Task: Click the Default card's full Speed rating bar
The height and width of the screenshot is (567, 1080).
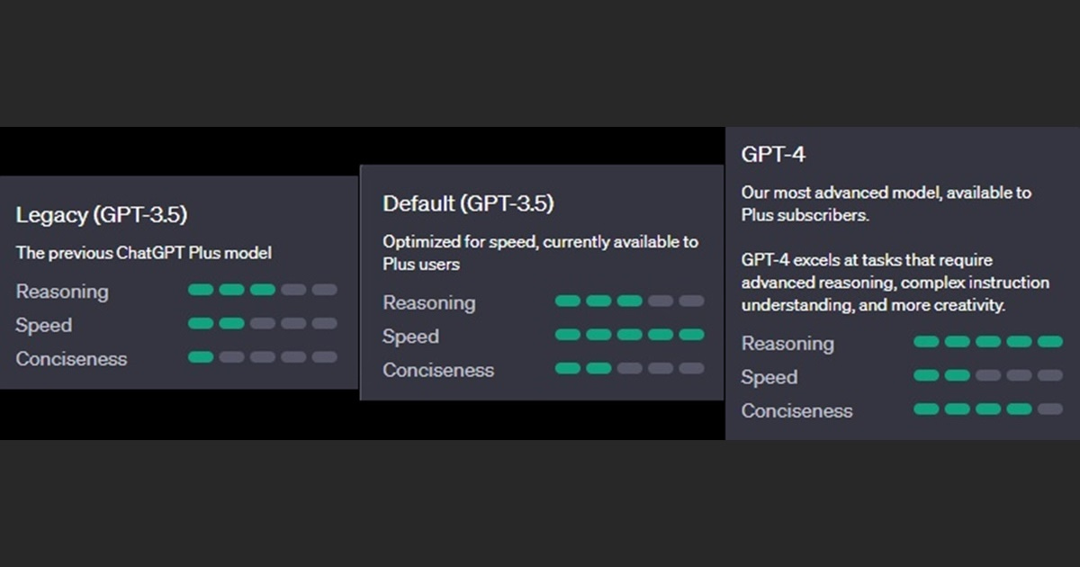Action: (629, 335)
